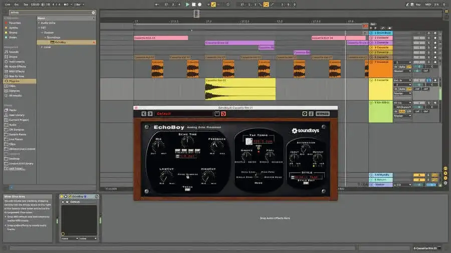Collapse the Soundtoys folder
Viewport: 451px width, 253px height.
45,37
